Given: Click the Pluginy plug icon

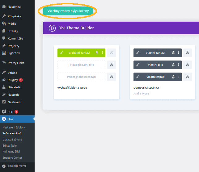Looking at the screenshot, I should pyautogui.click(x=4, y=80).
